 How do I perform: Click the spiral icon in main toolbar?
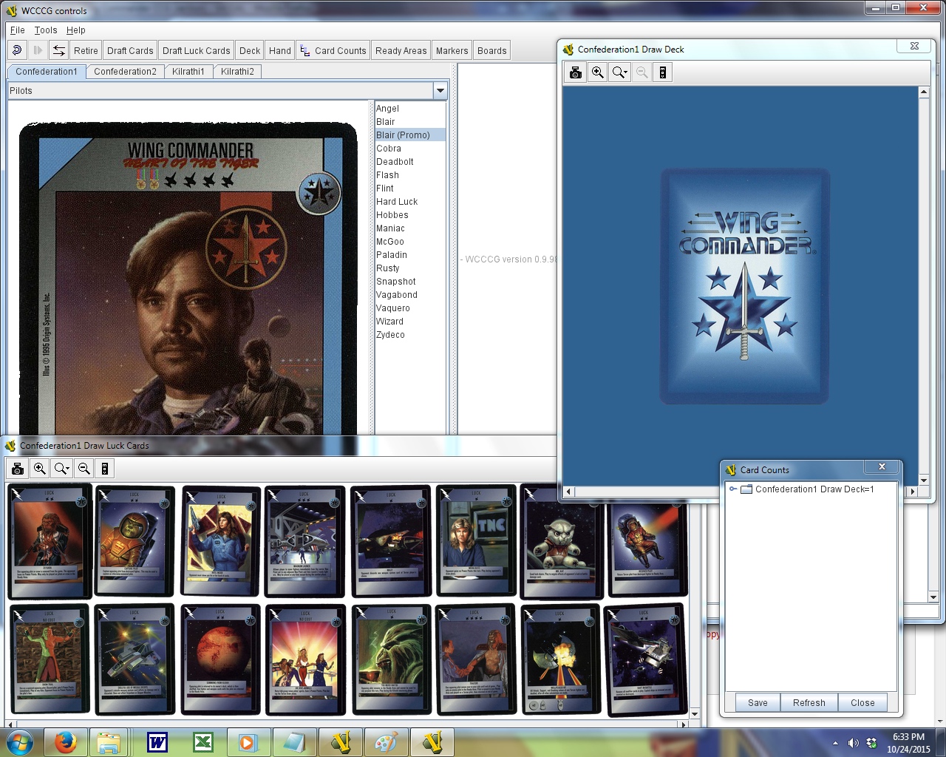(x=17, y=50)
